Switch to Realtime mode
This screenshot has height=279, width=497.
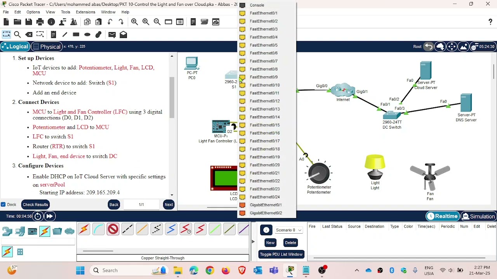[x=442, y=216]
